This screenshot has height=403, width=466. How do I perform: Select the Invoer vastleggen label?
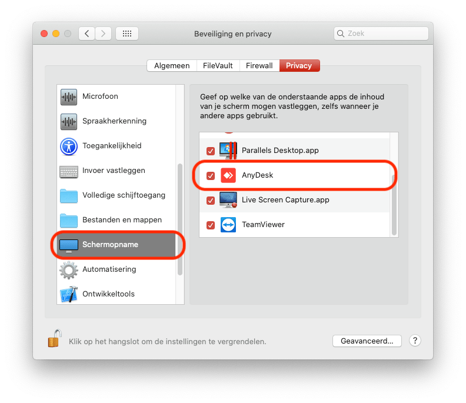pyautogui.click(x=114, y=170)
